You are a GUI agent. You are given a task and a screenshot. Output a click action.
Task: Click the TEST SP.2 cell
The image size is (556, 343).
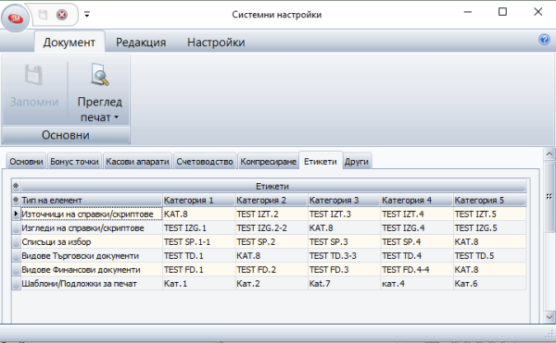coord(272,242)
